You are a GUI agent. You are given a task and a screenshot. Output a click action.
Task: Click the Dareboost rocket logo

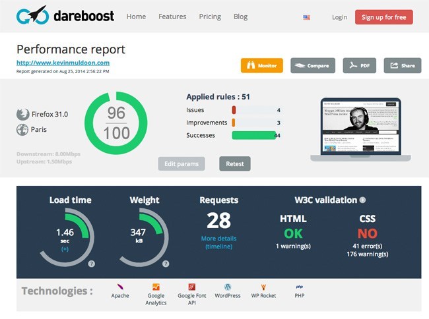tap(32, 16)
